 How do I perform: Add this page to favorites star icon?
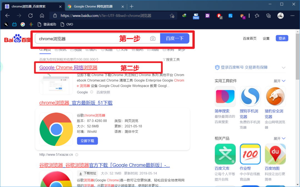(x=172, y=16)
